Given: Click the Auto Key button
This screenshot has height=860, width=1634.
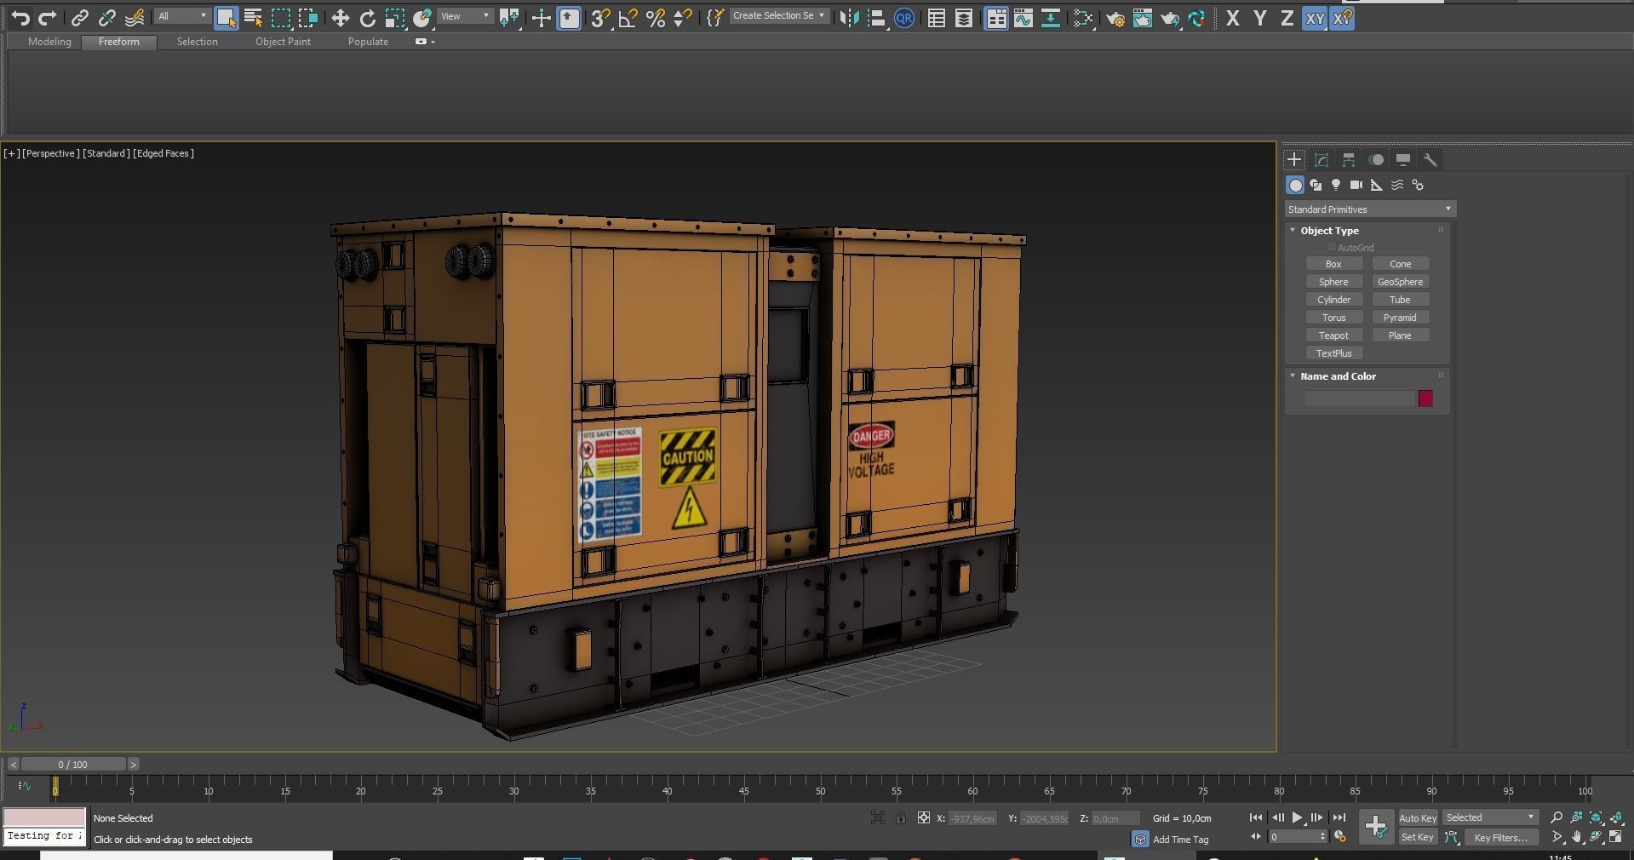Looking at the screenshot, I should pos(1418,818).
